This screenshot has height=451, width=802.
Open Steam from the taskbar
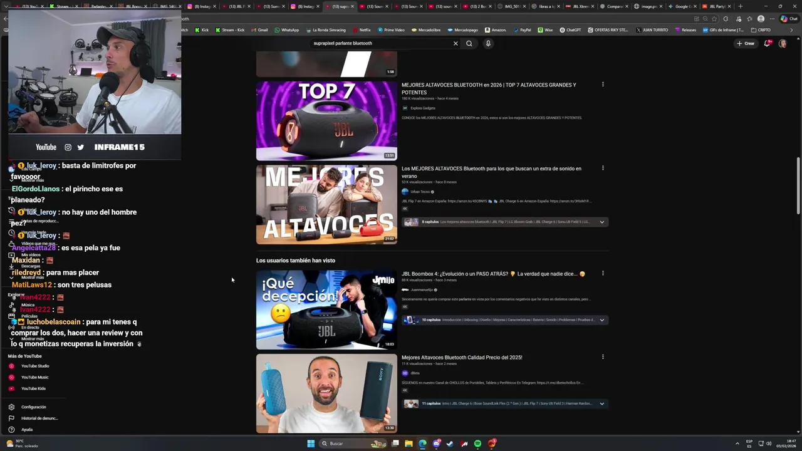tap(450, 443)
